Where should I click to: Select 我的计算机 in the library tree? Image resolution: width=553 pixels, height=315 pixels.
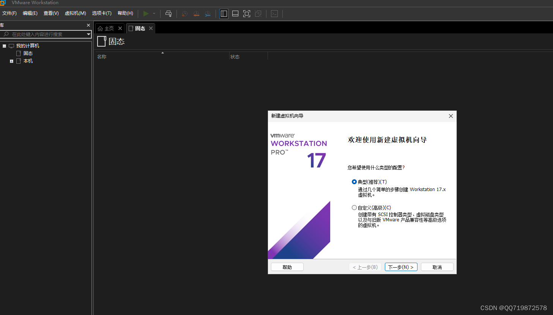27,46
